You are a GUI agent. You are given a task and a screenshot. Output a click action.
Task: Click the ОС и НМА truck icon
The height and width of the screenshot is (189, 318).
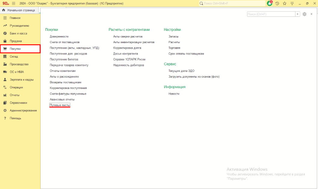point(5,72)
